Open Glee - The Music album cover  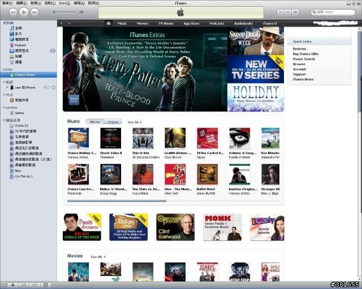click(x=175, y=174)
